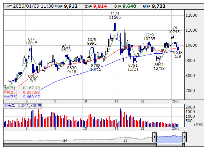This screenshot has width=208, height=150.
Task: Click the 高値 high price 9,914
Action: (x=100, y=6)
